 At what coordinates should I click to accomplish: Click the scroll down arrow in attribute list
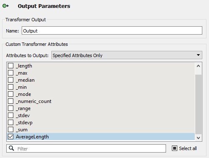(199, 138)
